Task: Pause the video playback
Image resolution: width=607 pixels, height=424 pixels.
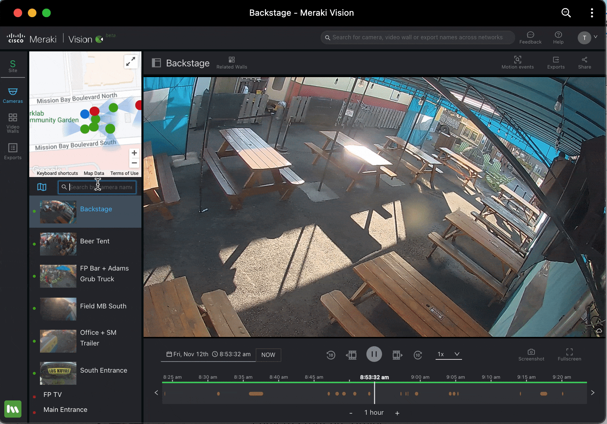Action: pos(374,354)
